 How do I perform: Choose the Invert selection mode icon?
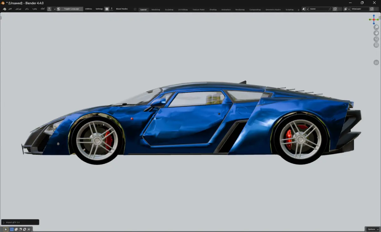[x=24, y=229]
